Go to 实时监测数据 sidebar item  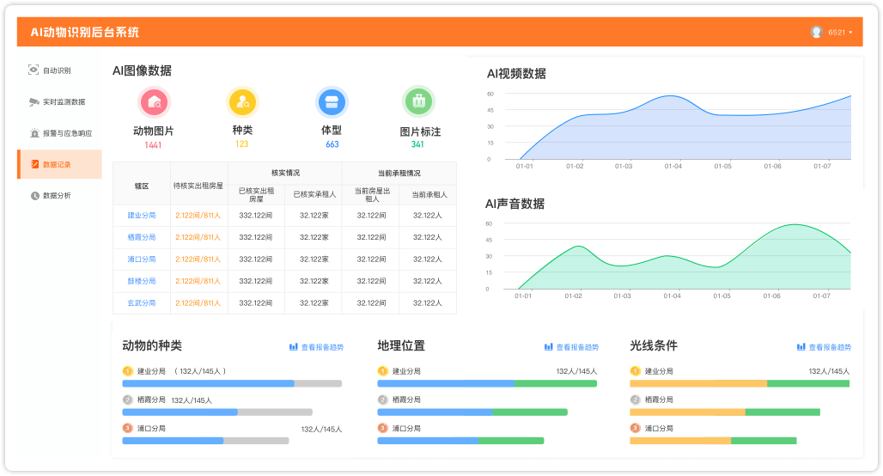64,101
